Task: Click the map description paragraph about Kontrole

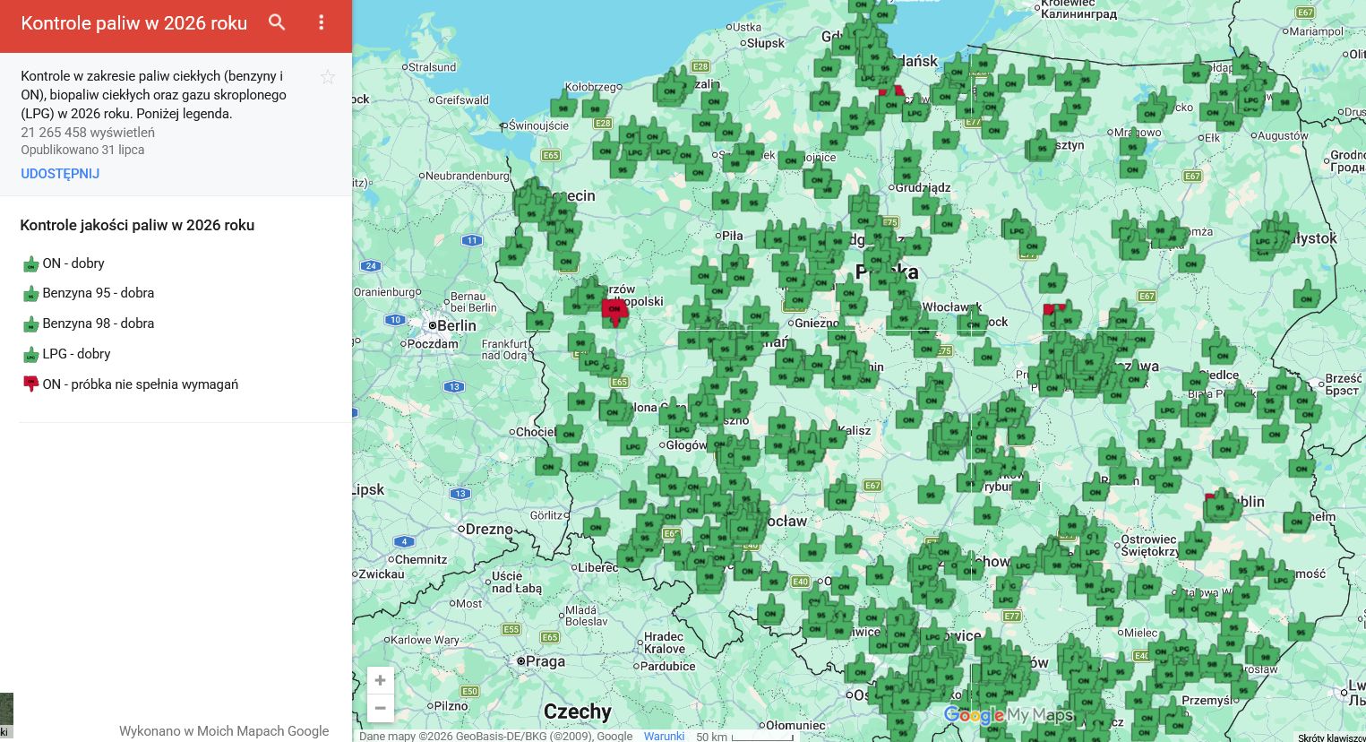Action: coord(154,95)
